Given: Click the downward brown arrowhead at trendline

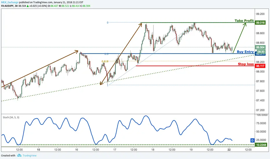Looking at the screenshot, I should pyautogui.click(x=101, y=83).
